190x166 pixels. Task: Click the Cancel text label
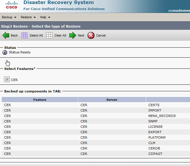coord(101,35)
